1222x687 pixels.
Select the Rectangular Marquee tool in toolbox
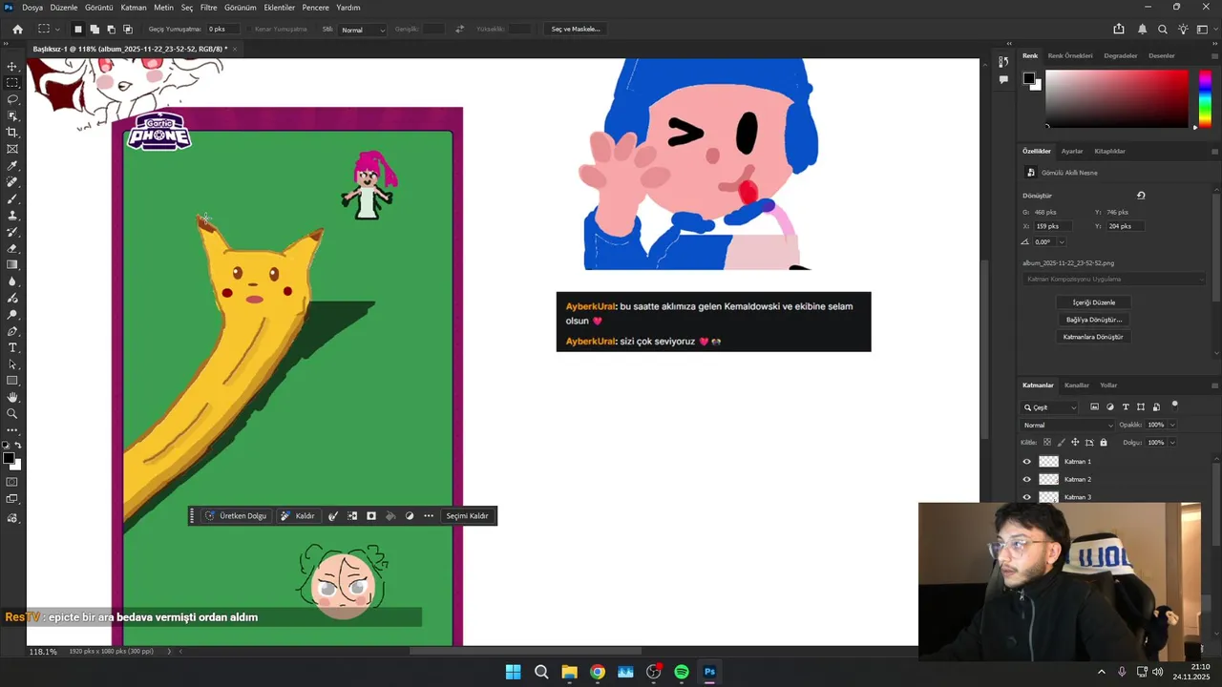12,83
